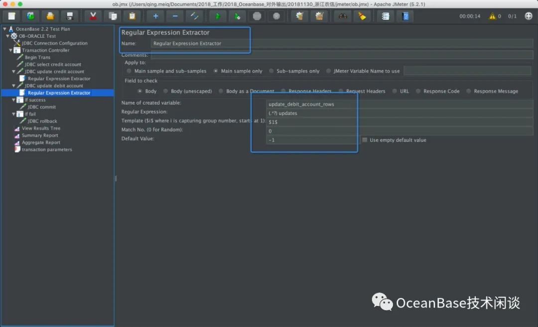Collapse the Transaction Controller tree node

click(x=11, y=50)
